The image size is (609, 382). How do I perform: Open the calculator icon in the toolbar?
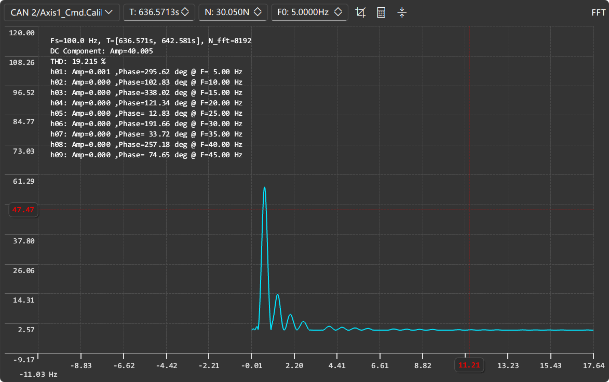tap(382, 12)
